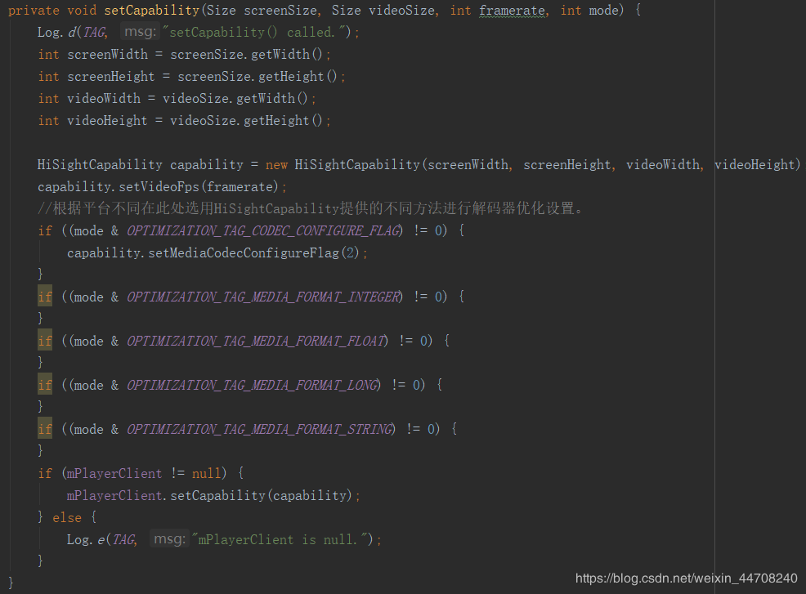Click mPlayerClient in the null check
The image size is (806, 594).
114,474
